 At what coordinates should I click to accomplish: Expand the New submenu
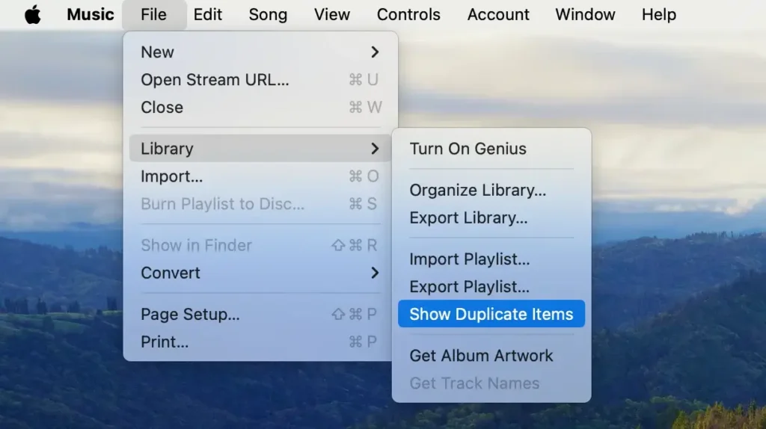(260, 52)
